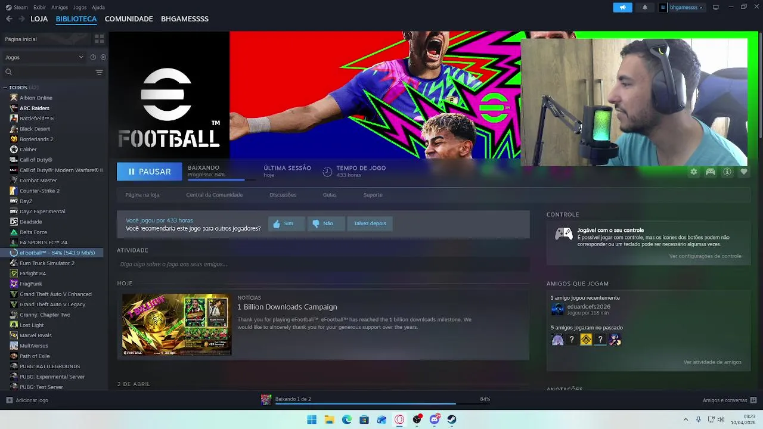Open the Amigos menu
The height and width of the screenshot is (429, 763).
[x=60, y=7]
